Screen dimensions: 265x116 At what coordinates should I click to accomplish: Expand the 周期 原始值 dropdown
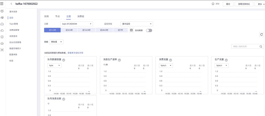(x=56, y=42)
